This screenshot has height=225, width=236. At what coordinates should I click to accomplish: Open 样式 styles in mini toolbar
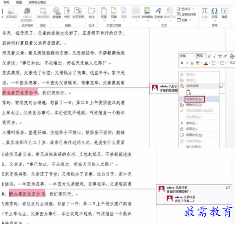(x=232, y=59)
